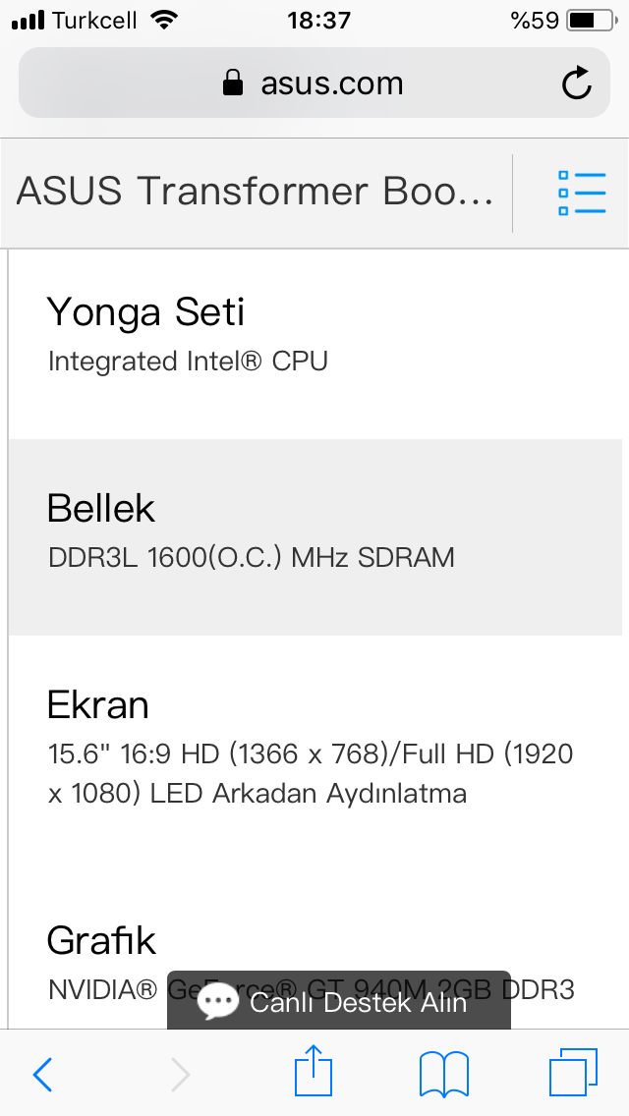Tap the greyed-out forward arrow
Image resolution: width=629 pixels, height=1116 pixels.
point(180,1074)
